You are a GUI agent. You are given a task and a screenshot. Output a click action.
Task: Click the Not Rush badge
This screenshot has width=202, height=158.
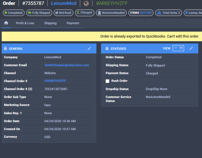click(x=63, y=13)
